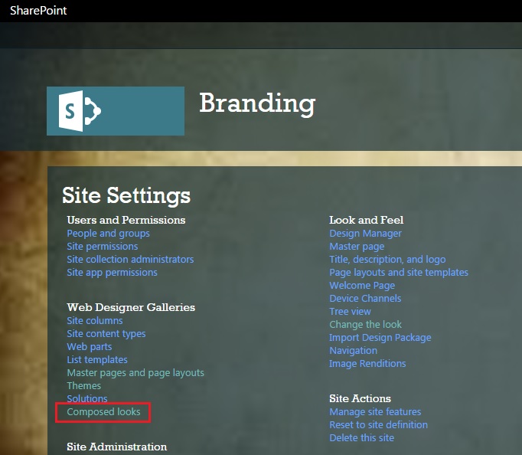Select Reset to site definition
522x455 pixels.
379,424
